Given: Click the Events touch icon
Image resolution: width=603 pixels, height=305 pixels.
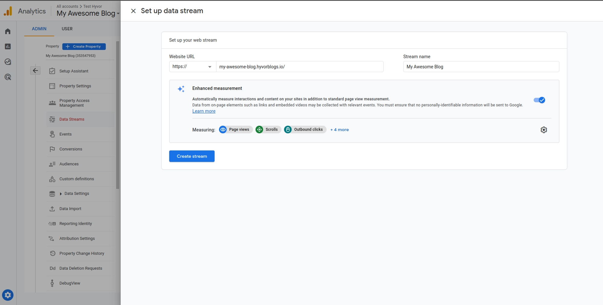Looking at the screenshot, I should coord(52,134).
